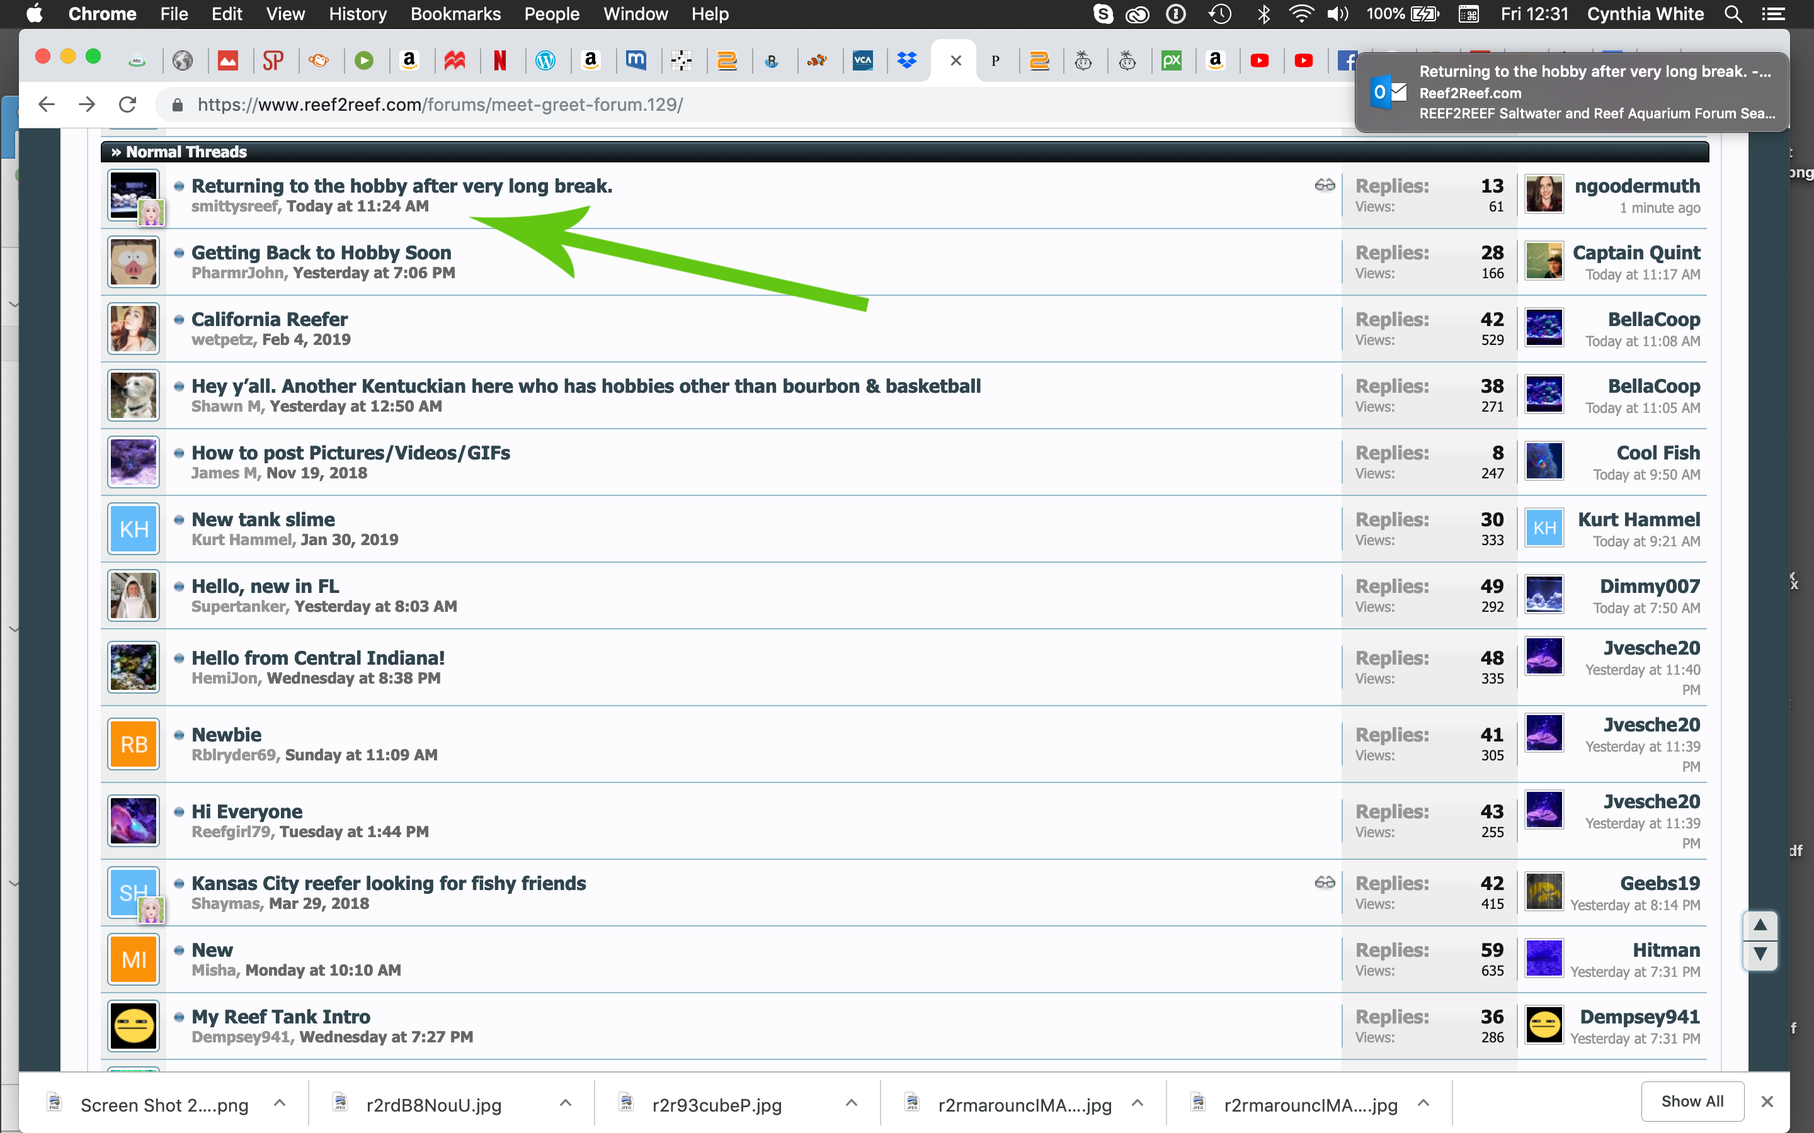Click the browser back arrow
The height and width of the screenshot is (1133, 1814).
click(47, 104)
